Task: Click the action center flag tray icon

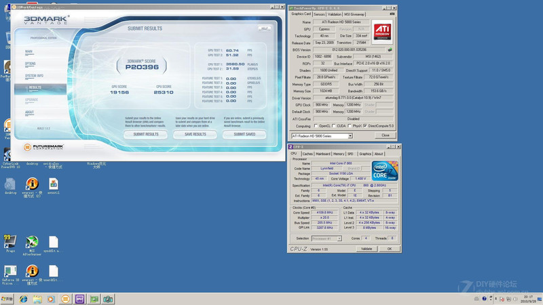Action: click(502, 299)
